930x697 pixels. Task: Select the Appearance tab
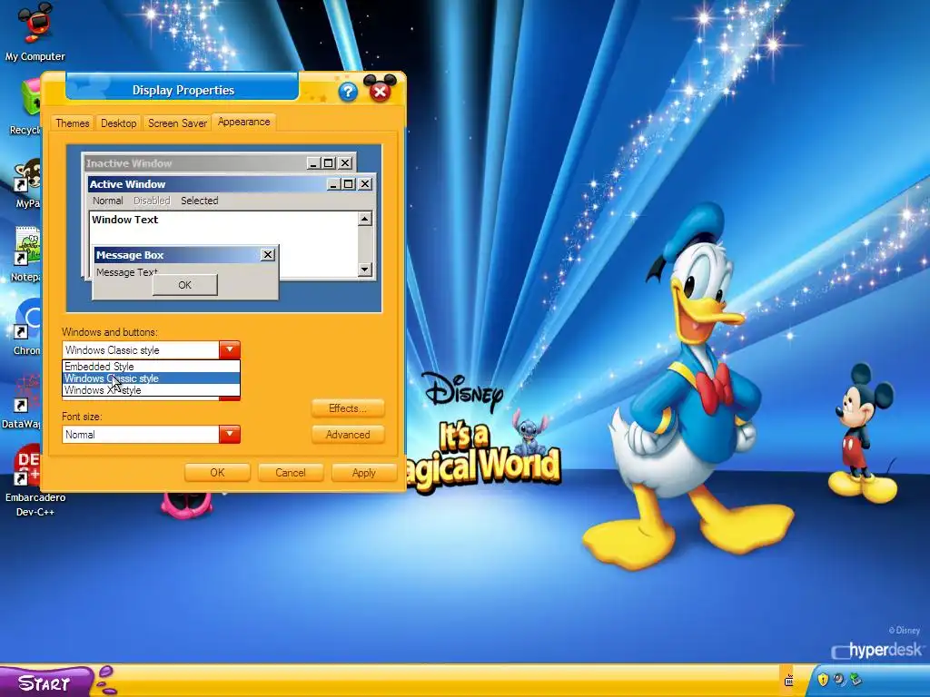tap(243, 122)
